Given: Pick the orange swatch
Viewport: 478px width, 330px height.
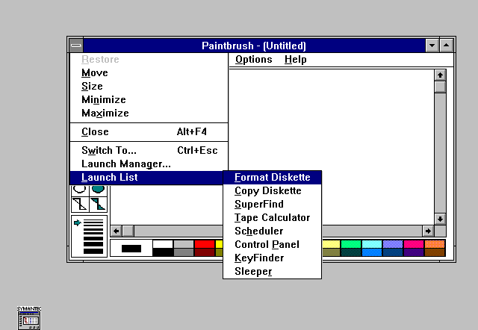Looking at the screenshot, I should click(435, 244).
